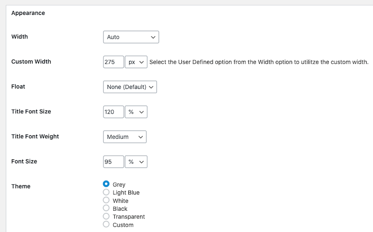This screenshot has width=373, height=232.
Task: Click the Title Font Size value field
Action: [113, 112]
